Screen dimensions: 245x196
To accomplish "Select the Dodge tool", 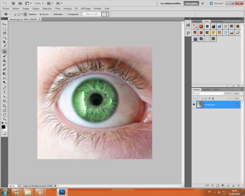I will 4,83.
